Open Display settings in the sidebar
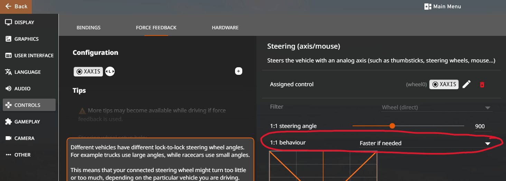 [x=24, y=22]
